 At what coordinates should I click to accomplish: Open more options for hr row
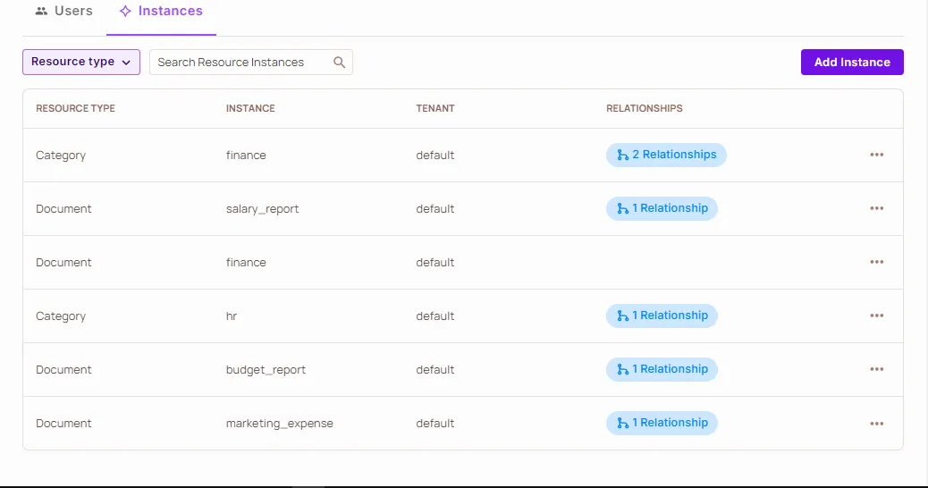[x=876, y=316]
